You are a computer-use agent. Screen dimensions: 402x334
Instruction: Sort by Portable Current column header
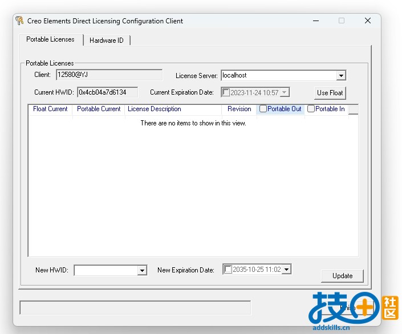[99, 109]
